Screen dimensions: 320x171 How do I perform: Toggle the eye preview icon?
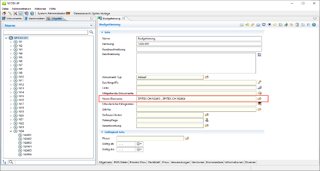click(269, 24)
